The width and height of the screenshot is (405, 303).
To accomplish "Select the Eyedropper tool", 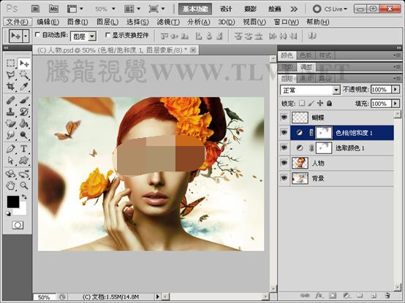I will pos(24,86).
